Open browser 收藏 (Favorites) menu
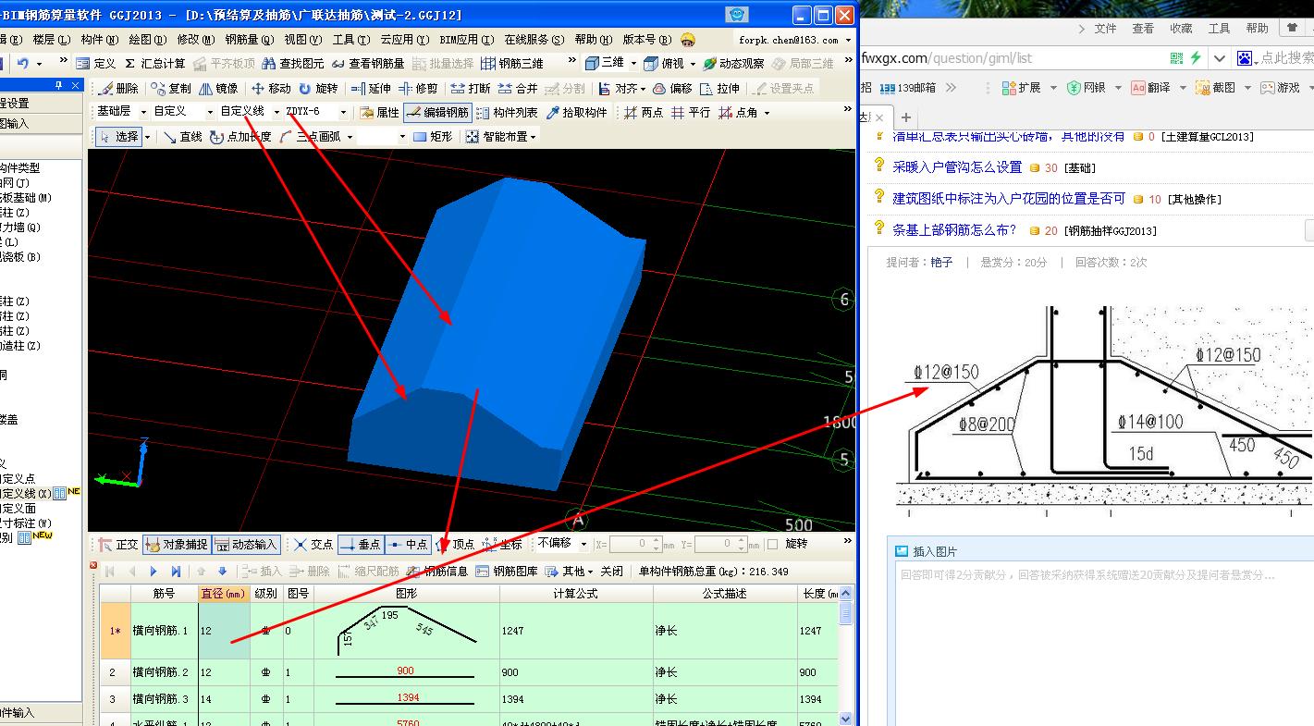The height and width of the screenshot is (726, 1314). click(1181, 29)
